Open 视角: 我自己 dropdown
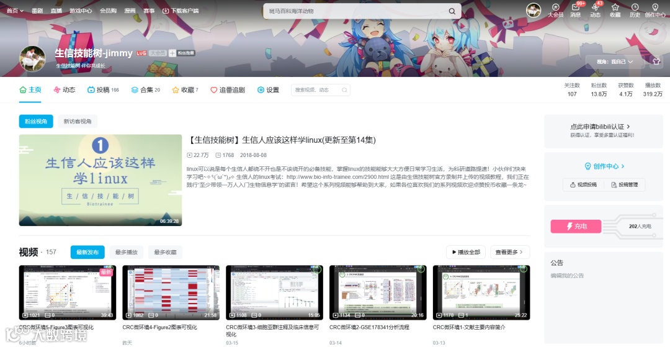Viewport: 670px width, 347px height. 615,61
